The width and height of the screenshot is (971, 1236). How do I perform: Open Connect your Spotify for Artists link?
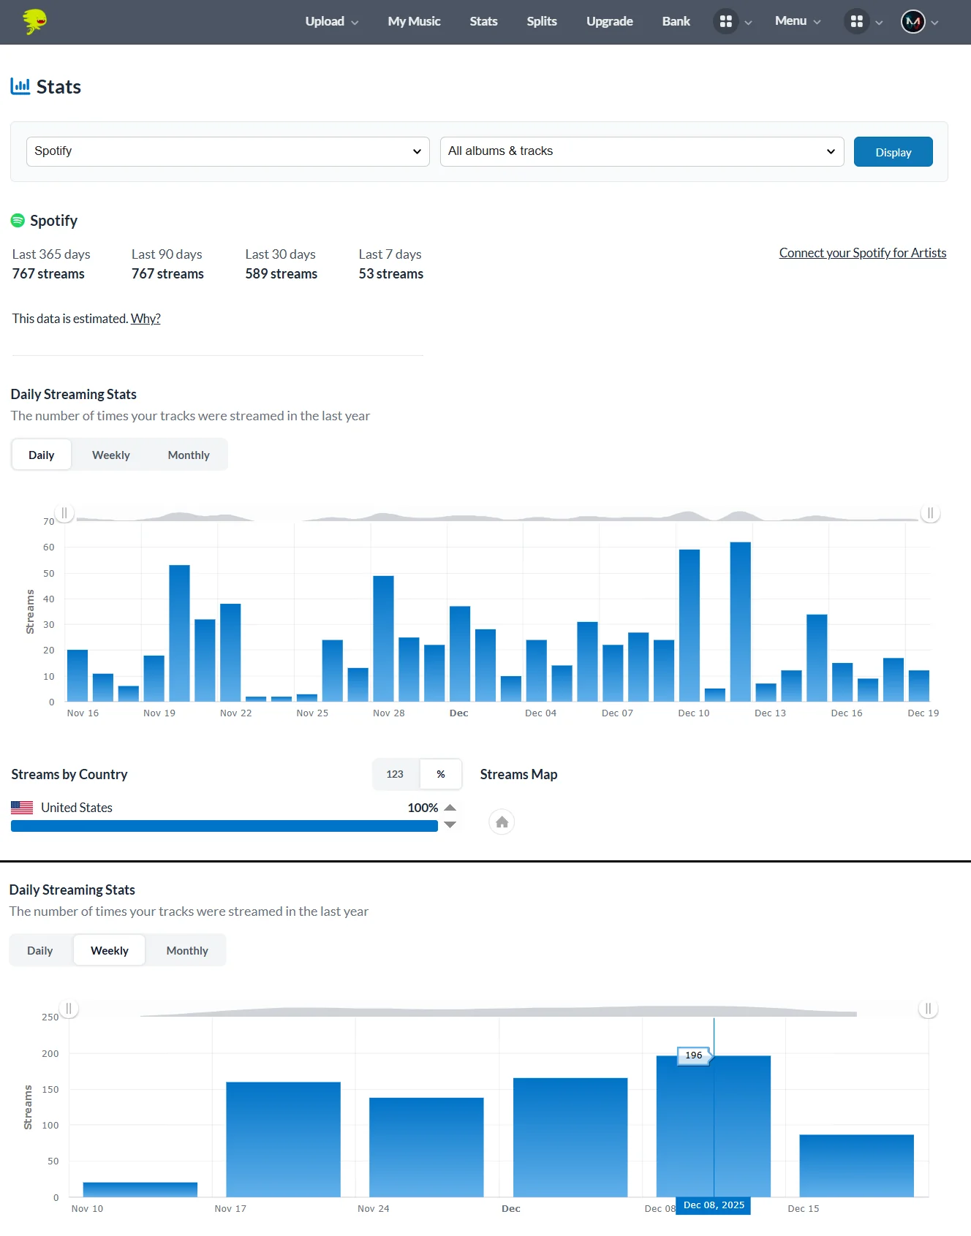[863, 253]
